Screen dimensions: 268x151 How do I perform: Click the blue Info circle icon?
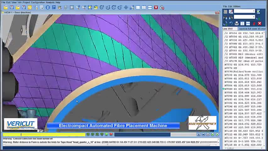tap(48, 7)
